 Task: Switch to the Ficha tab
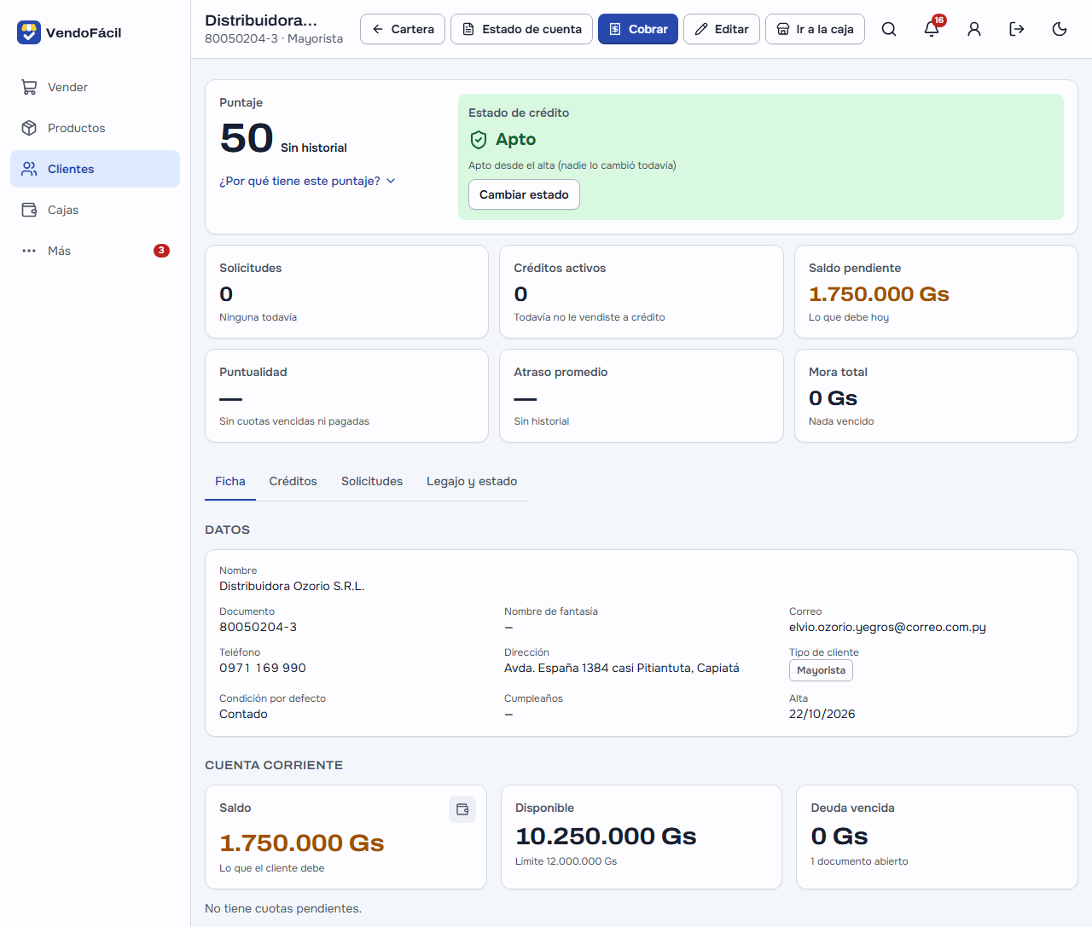(x=230, y=482)
